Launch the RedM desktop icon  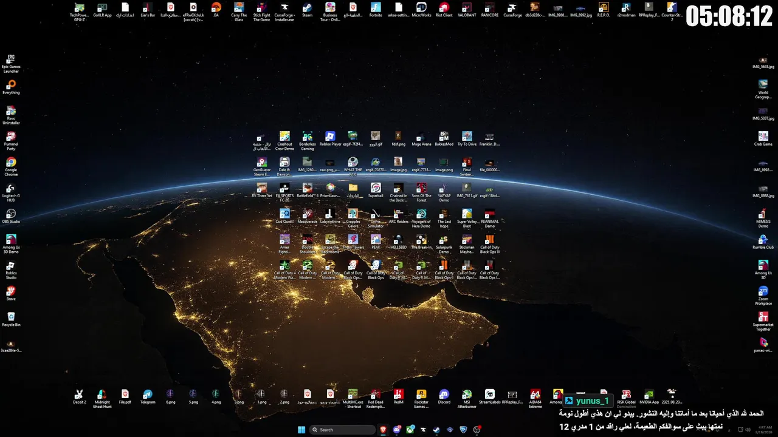point(398,397)
